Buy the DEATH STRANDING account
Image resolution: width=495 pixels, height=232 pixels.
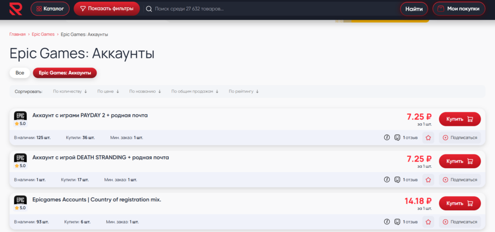[460, 161]
